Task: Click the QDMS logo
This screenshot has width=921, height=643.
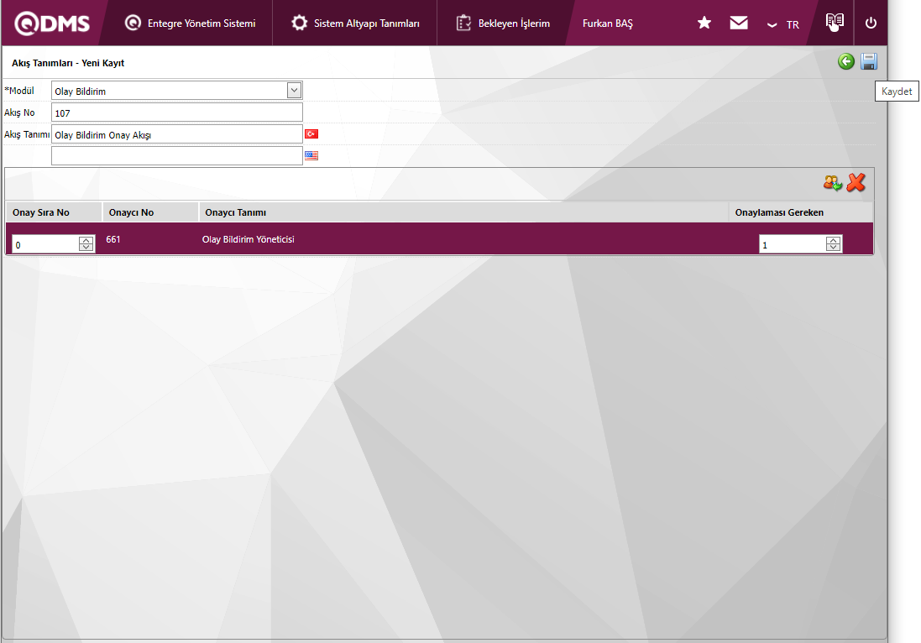Action: (x=52, y=24)
